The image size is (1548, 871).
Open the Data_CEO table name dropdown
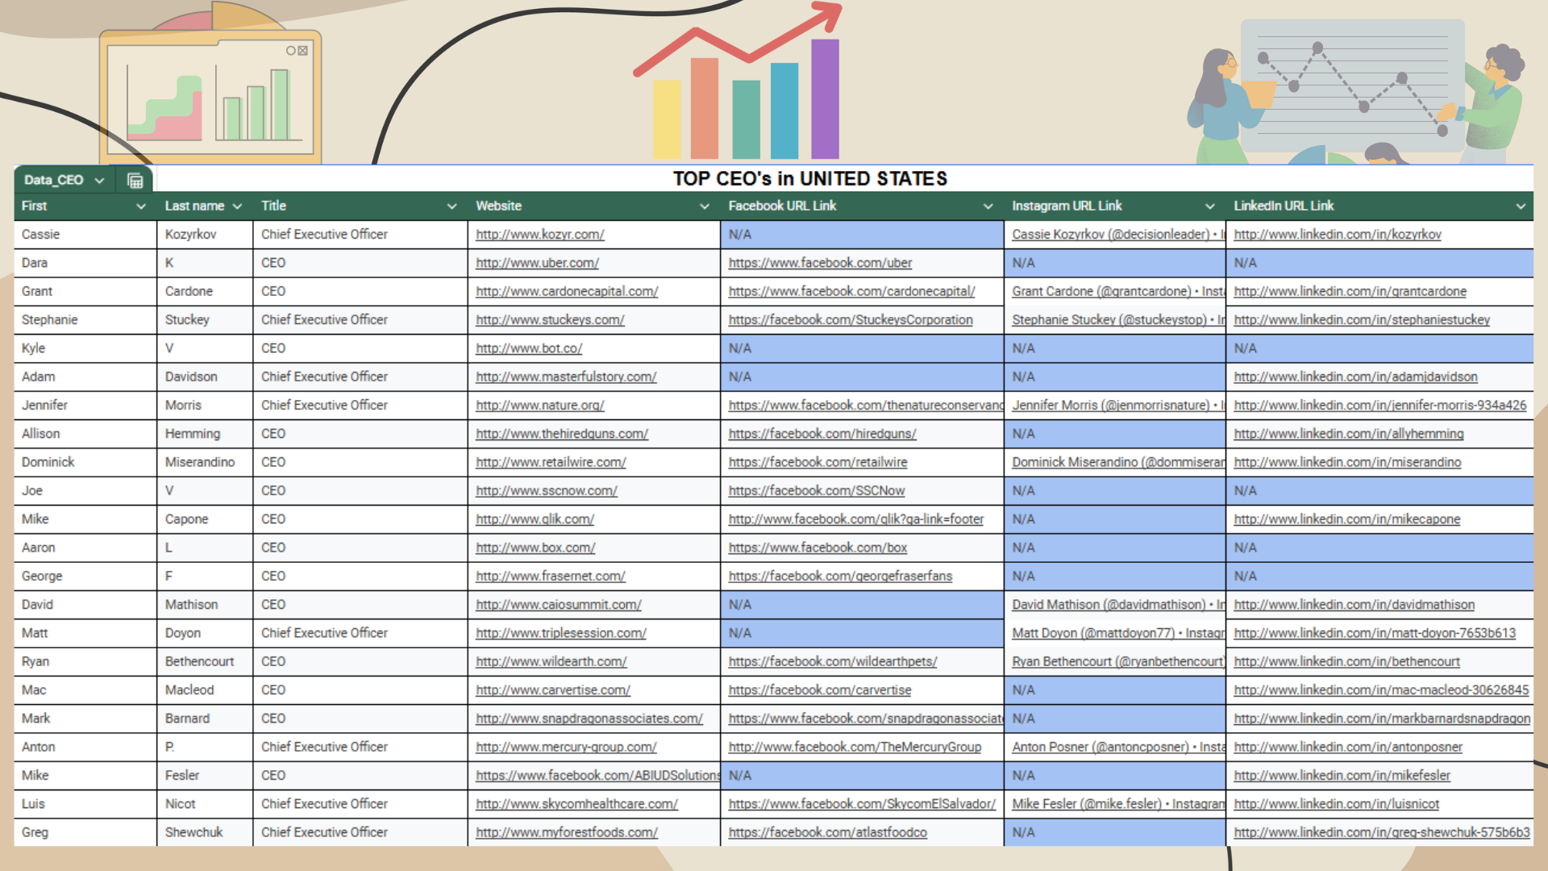99,180
